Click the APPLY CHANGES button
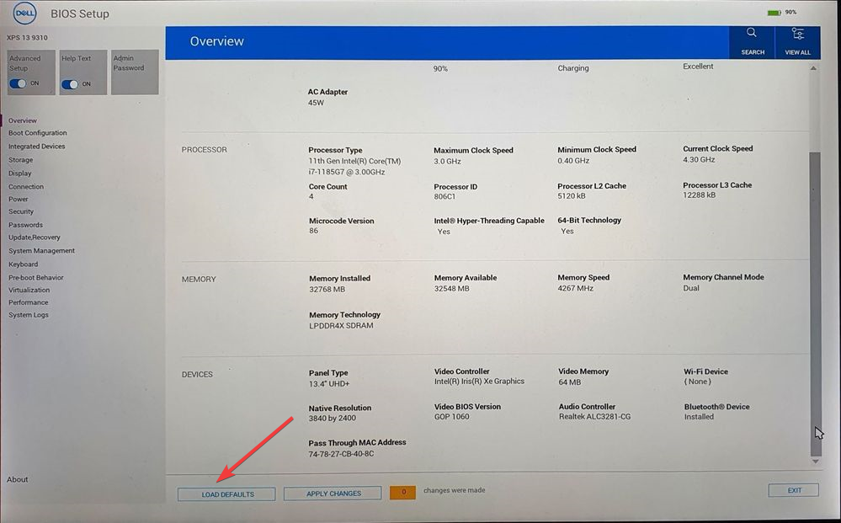841x523 pixels. point(333,494)
